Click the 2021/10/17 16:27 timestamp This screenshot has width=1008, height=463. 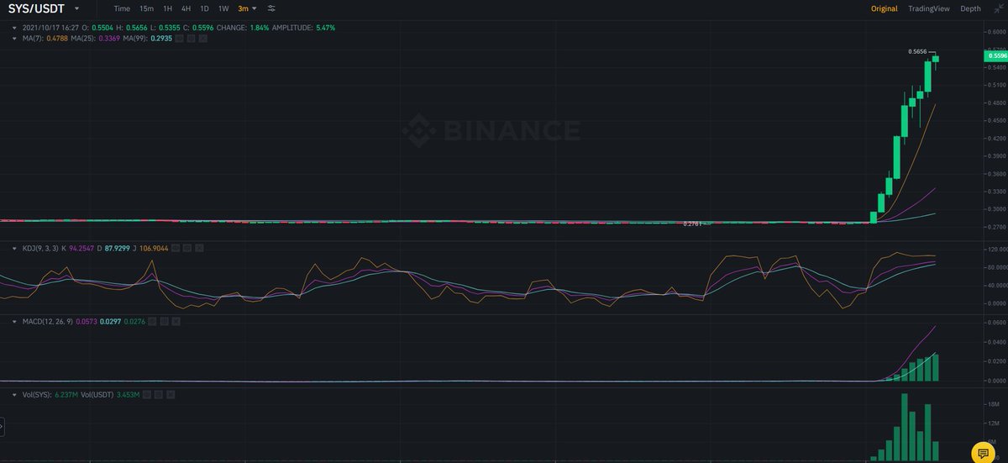(x=50, y=28)
